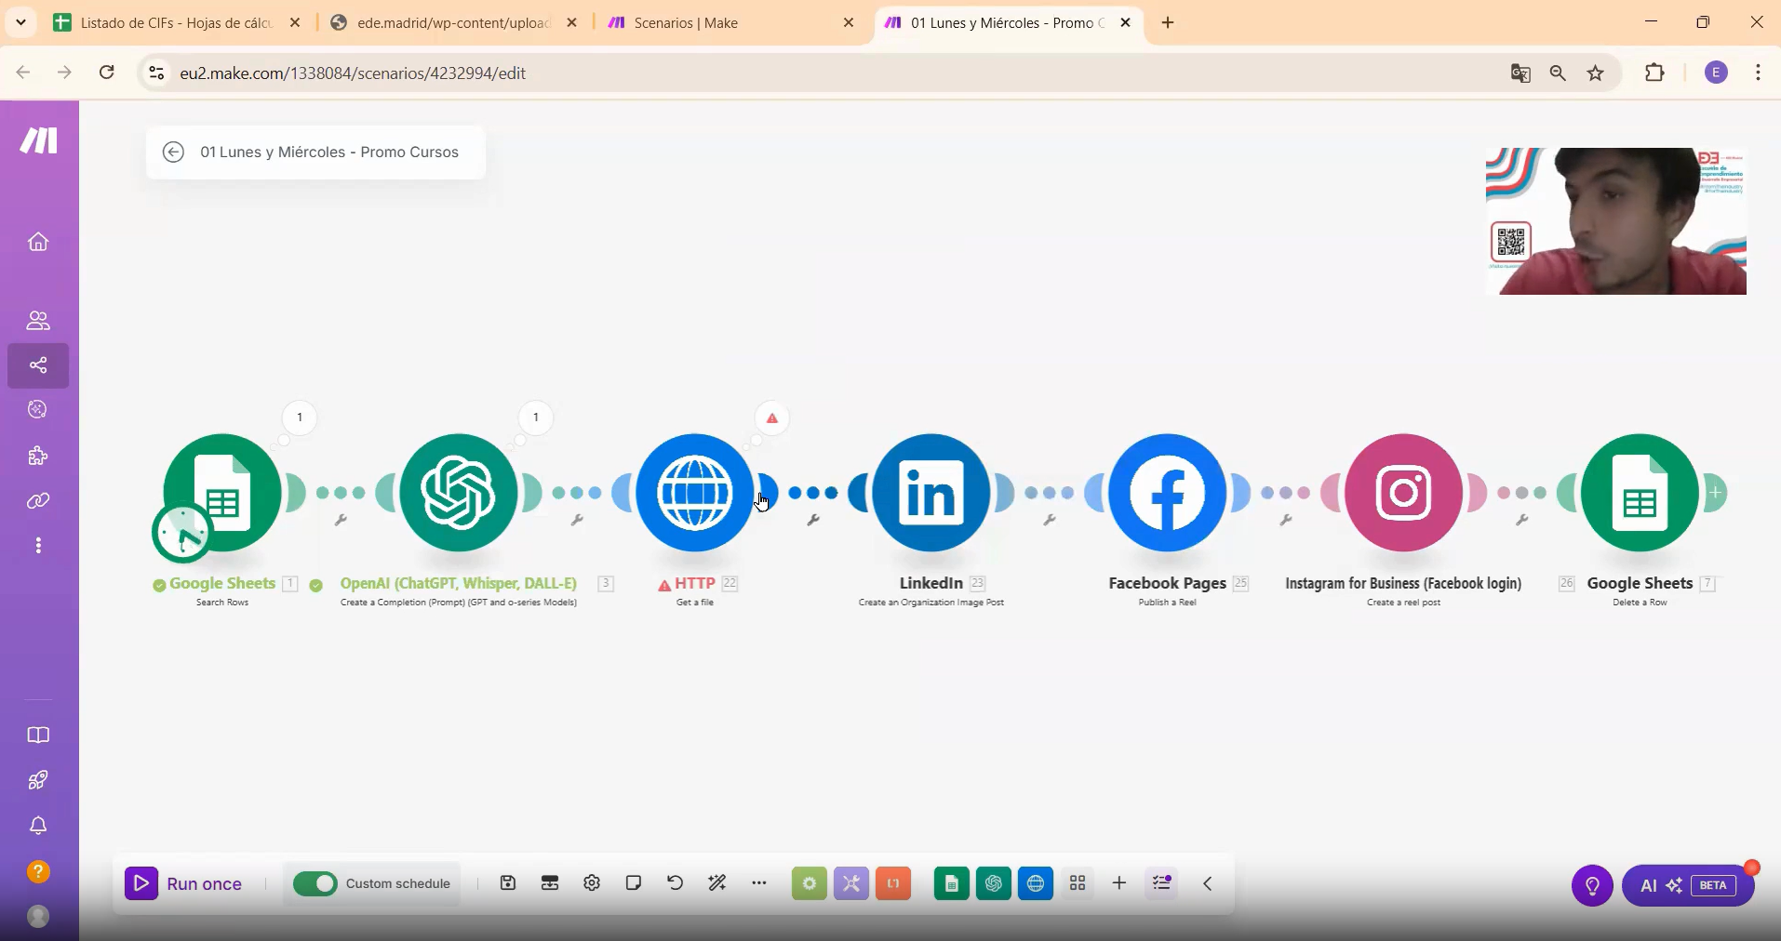
Task: Click wrench filter between HTTP and LinkedIn
Action: click(813, 521)
